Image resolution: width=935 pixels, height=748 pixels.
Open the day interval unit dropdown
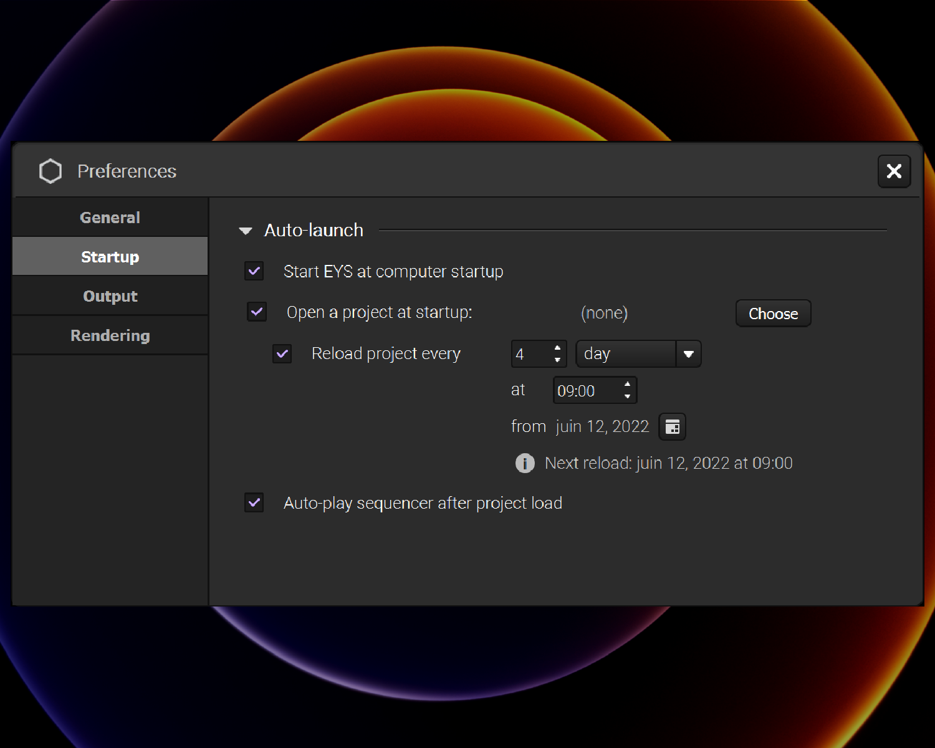tap(638, 354)
